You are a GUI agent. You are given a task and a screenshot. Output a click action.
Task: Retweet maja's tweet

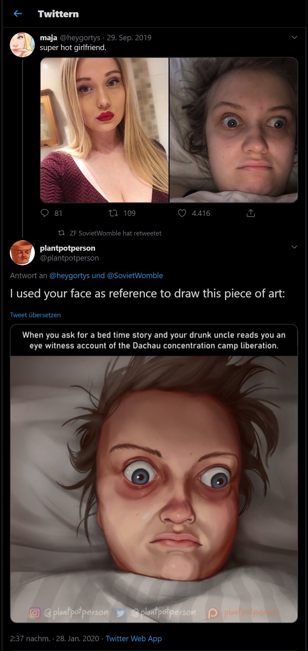point(113,213)
